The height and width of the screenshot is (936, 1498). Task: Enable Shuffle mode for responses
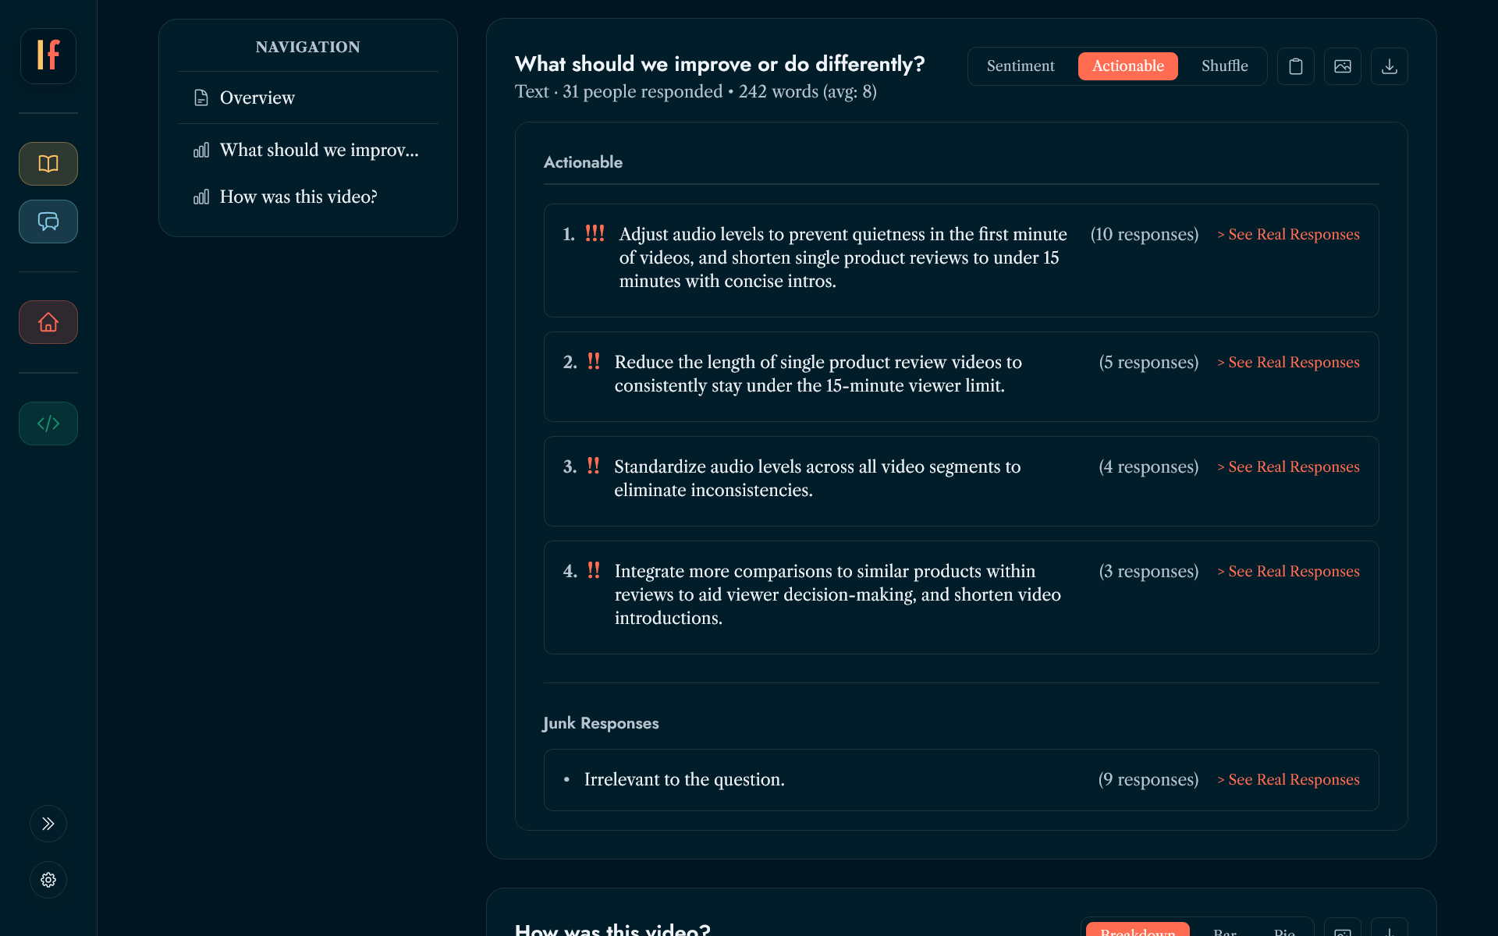coord(1223,66)
